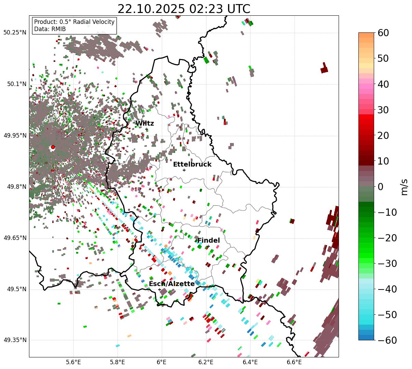Click the Esch/Alzette city label
Screen dimensions: 412x369
[172, 284]
